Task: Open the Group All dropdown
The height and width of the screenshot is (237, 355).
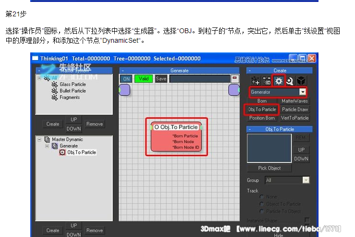Action: point(306,180)
